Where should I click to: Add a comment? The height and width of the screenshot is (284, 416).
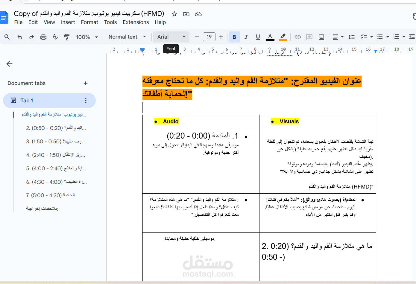pos(309,37)
